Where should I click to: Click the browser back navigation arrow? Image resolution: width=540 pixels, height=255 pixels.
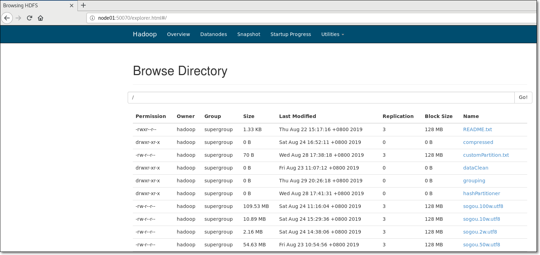7,18
